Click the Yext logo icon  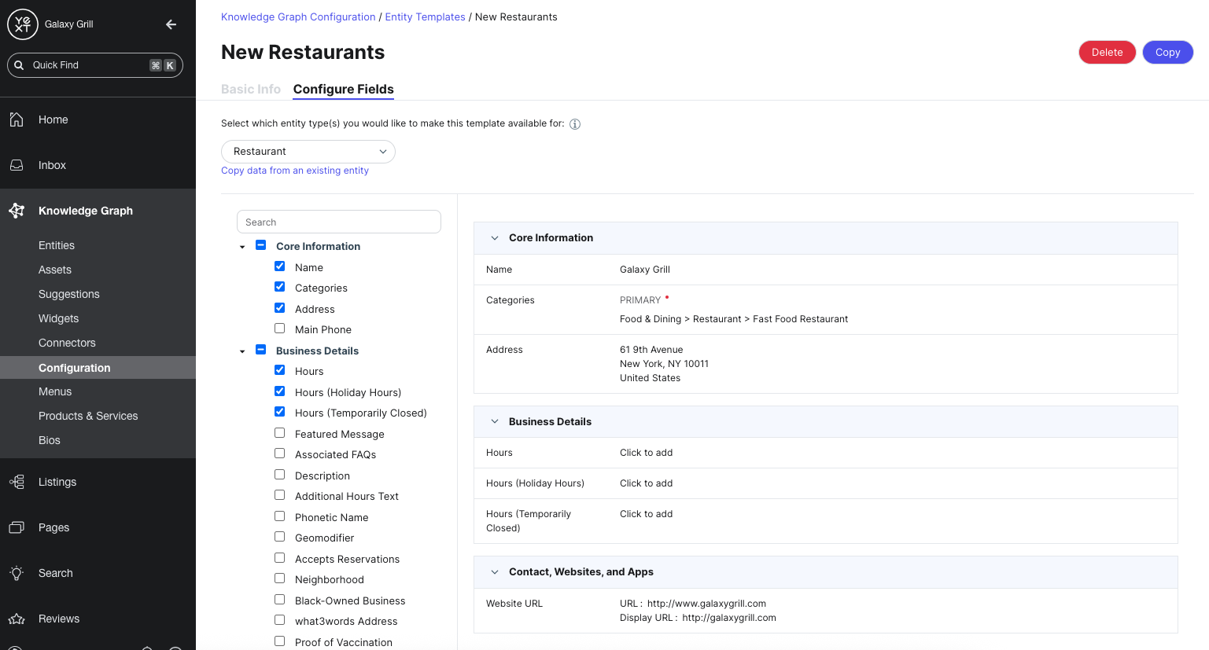point(23,24)
